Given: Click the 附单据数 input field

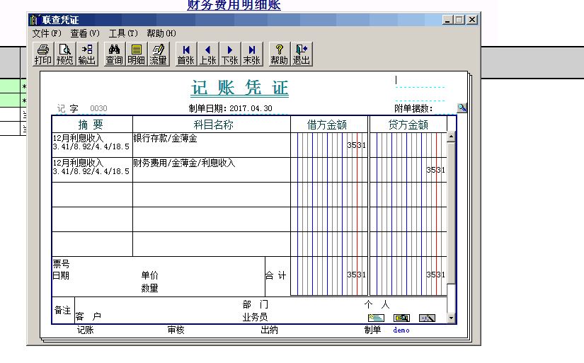Looking at the screenshot, I should (445, 108).
